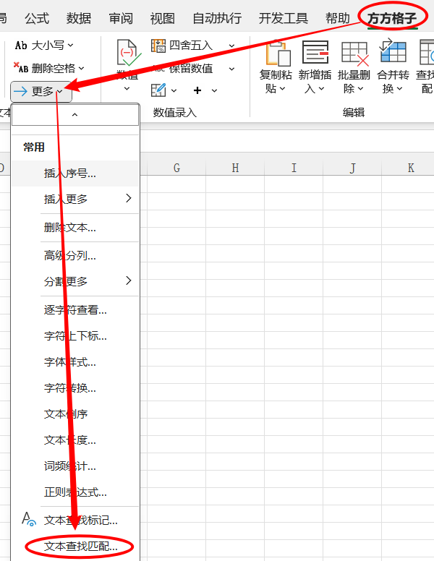Select Regular Expression (正则表达式) menu entry

[75, 492]
